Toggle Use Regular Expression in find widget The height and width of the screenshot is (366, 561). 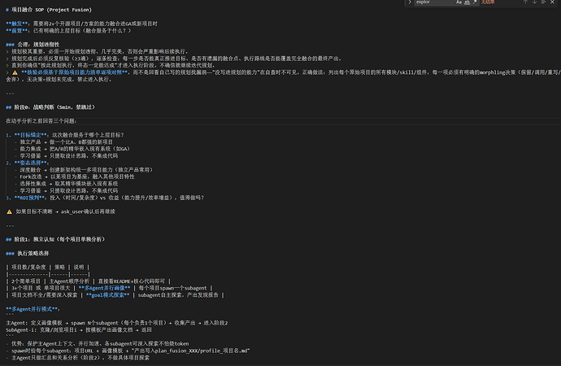[475, 2]
